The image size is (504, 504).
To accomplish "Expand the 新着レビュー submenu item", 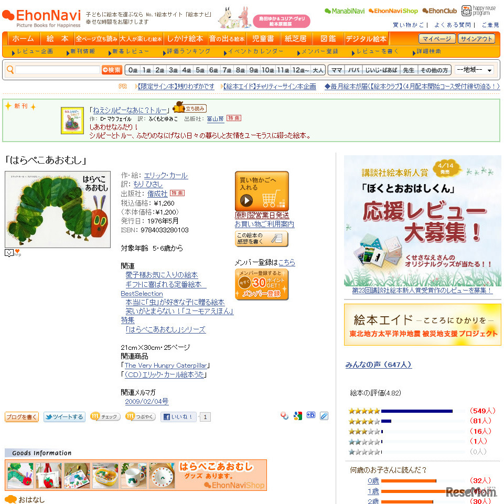I will tap(129, 51).
